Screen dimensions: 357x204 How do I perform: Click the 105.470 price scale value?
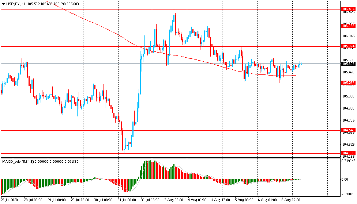click(x=348, y=72)
